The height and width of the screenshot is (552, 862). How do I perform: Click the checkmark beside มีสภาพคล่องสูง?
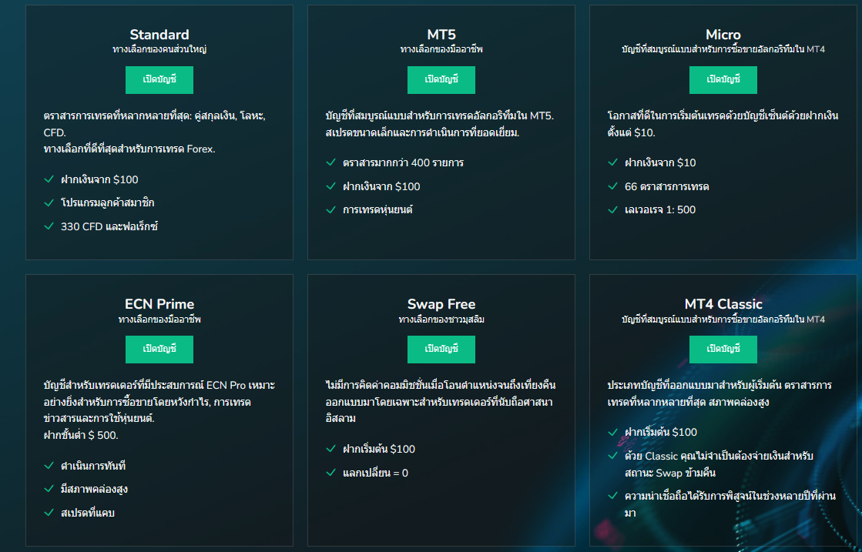(x=49, y=489)
